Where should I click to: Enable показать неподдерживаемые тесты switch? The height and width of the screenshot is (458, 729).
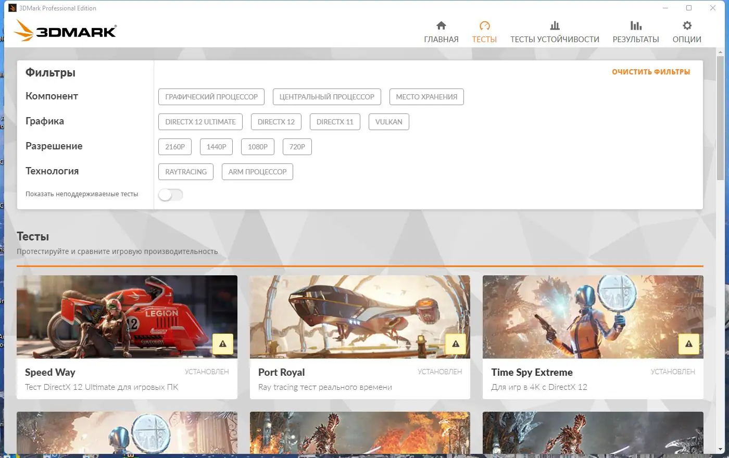pyautogui.click(x=170, y=194)
